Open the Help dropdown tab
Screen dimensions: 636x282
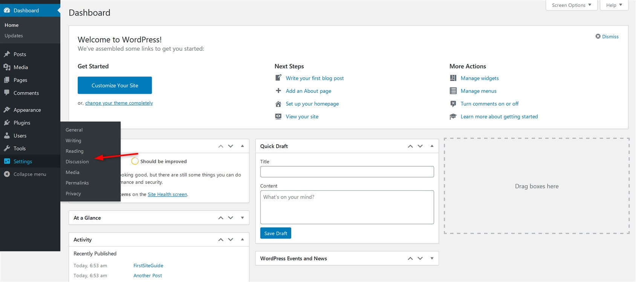(x=614, y=5)
